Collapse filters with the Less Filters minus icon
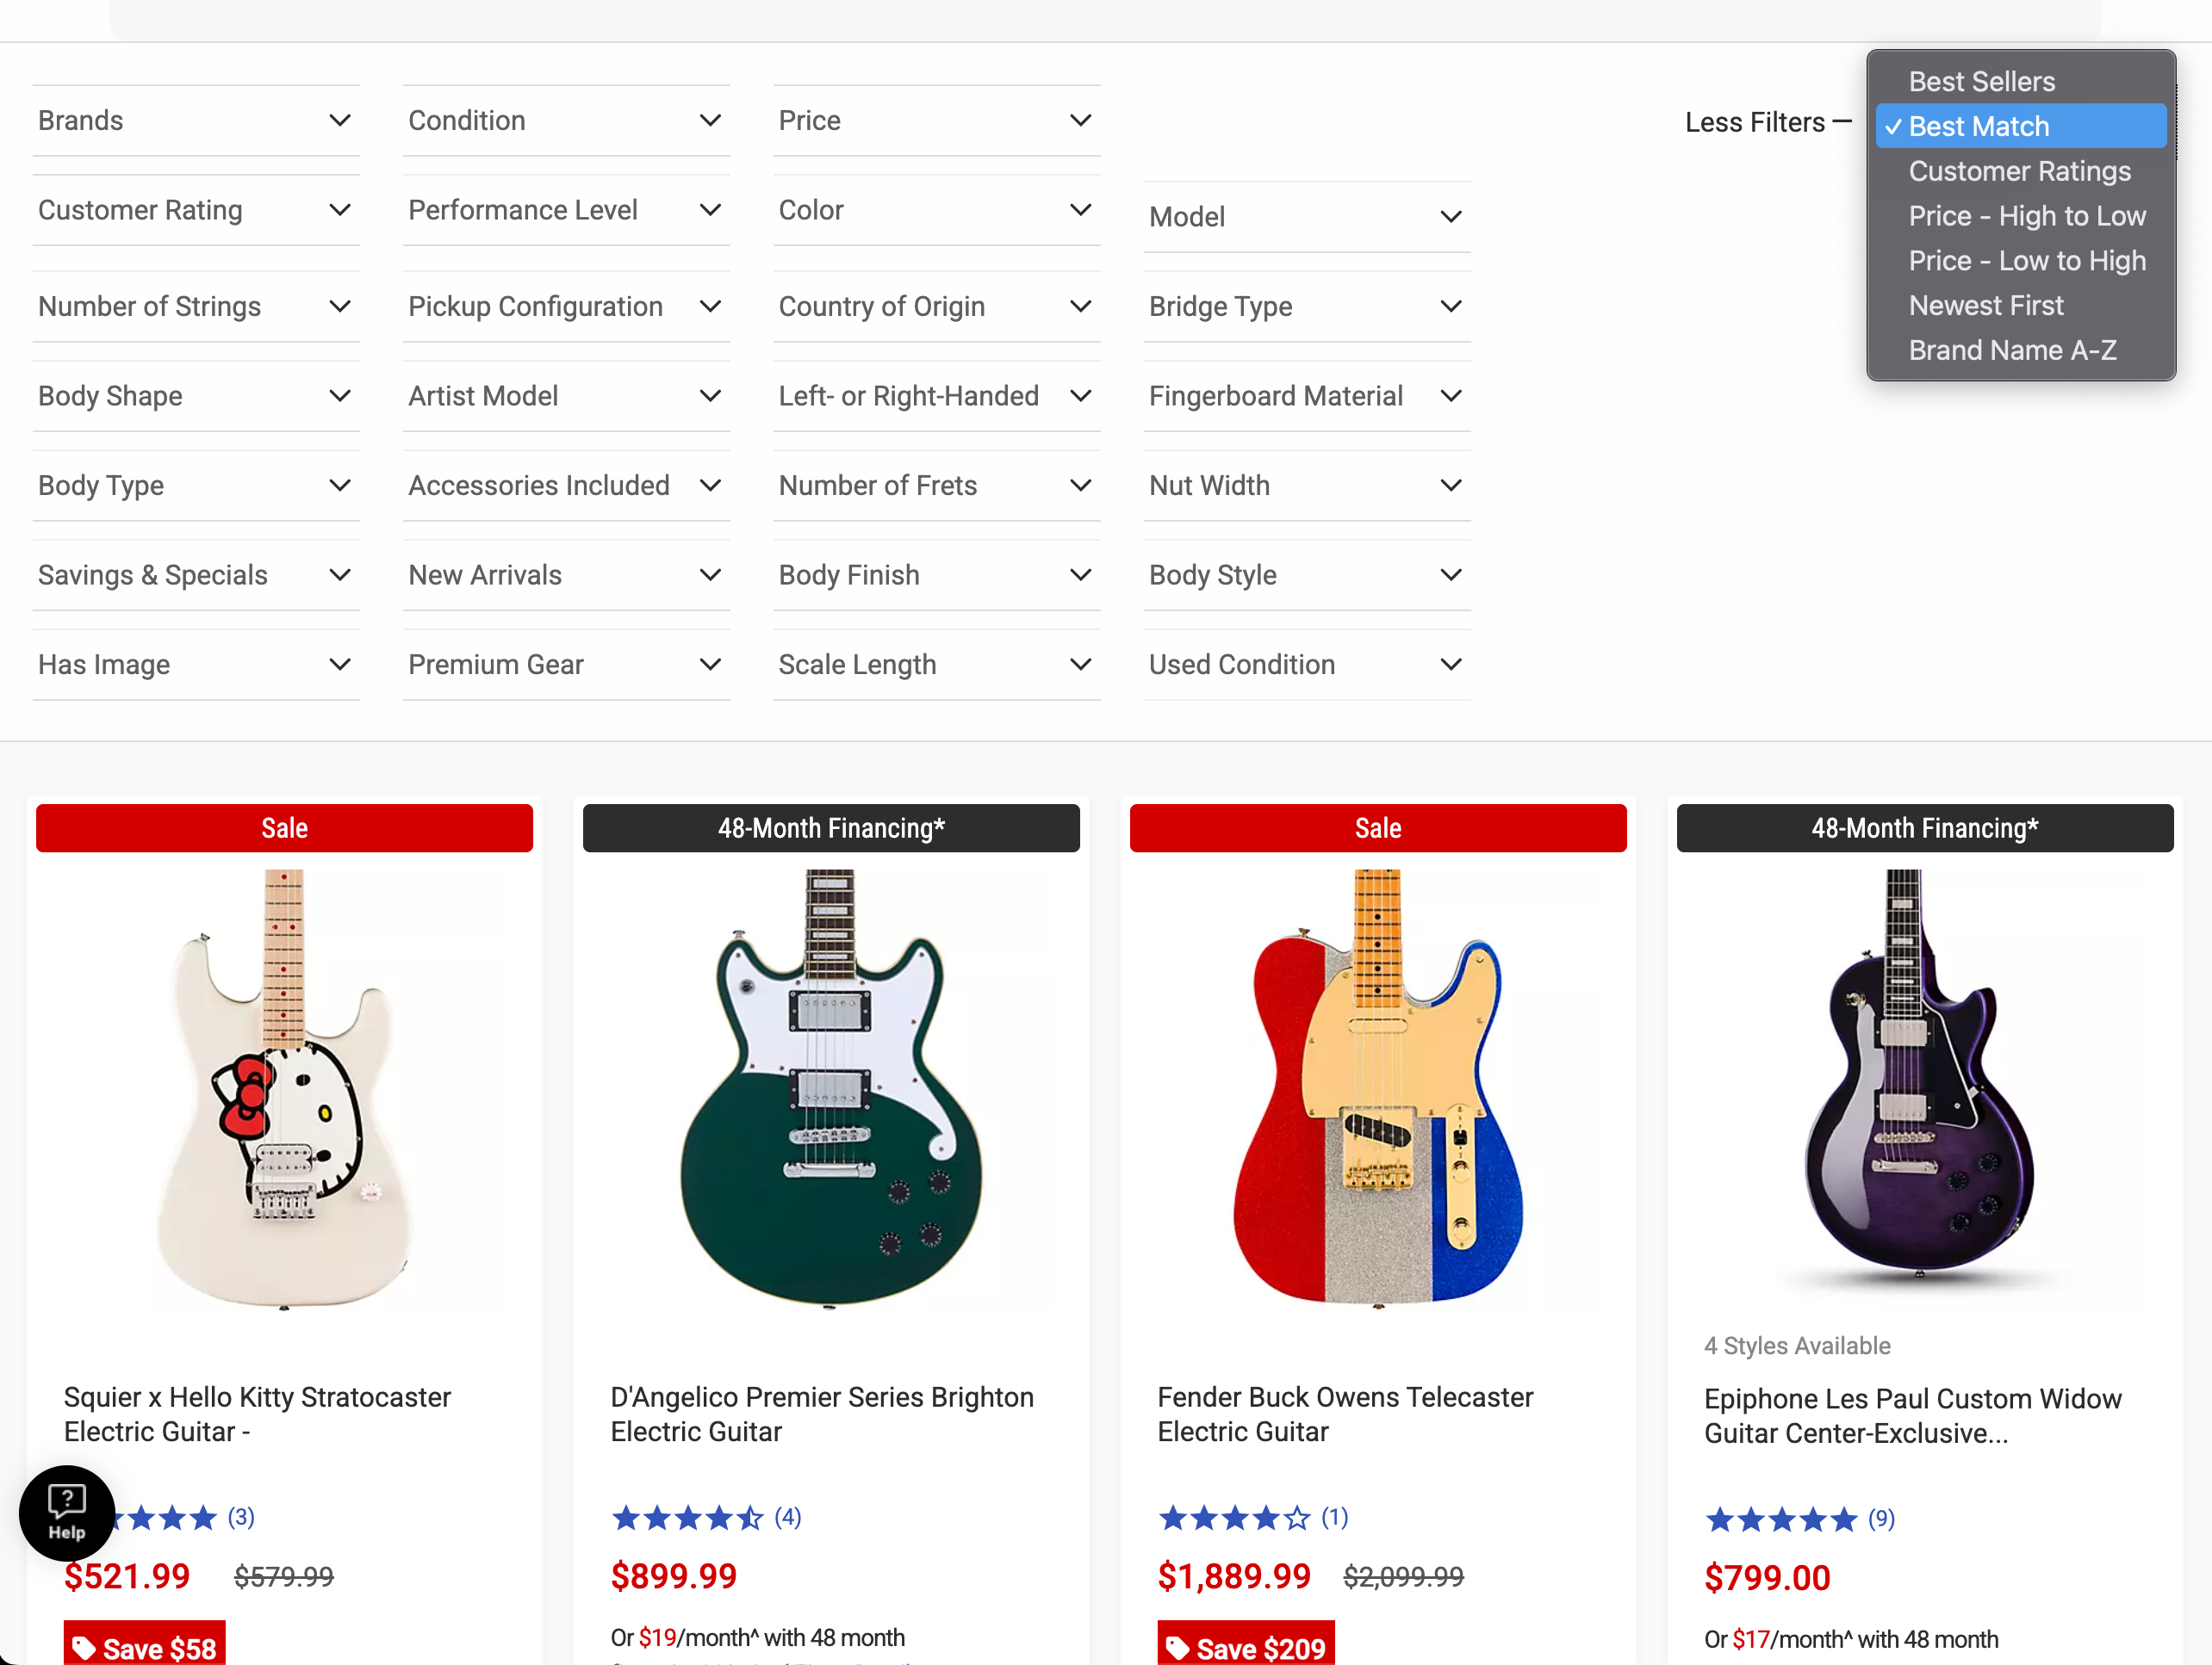 pyautogui.click(x=1841, y=122)
